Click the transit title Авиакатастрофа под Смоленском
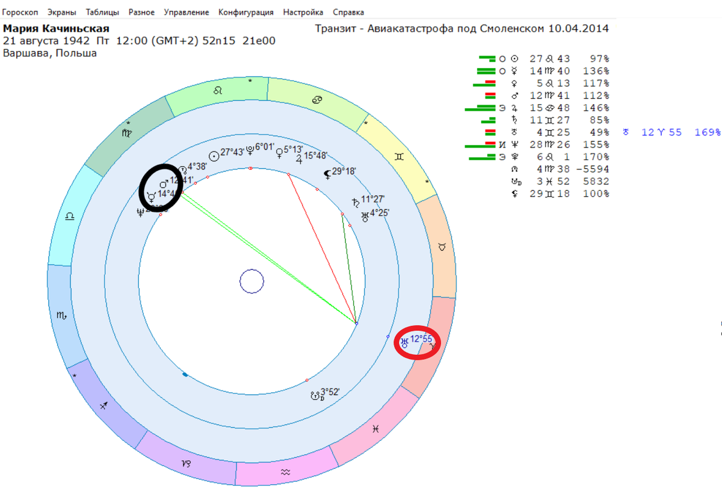The width and height of the screenshot is (722, 492). click(454, 28)
